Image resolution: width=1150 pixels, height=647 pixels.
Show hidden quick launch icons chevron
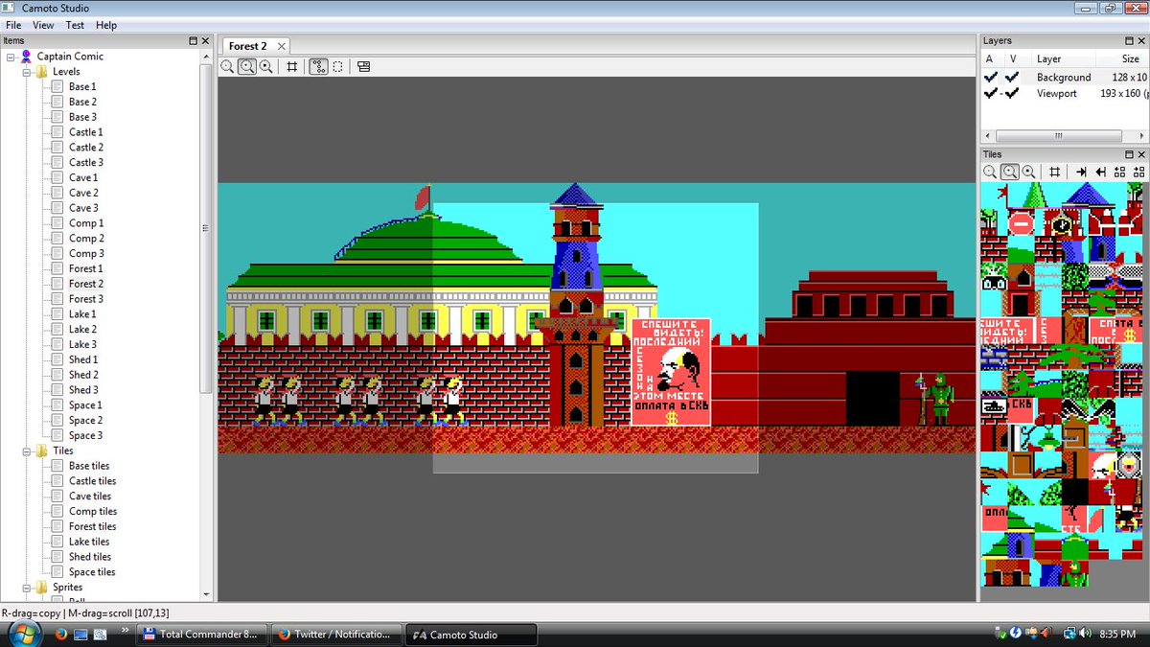point(125,630)
